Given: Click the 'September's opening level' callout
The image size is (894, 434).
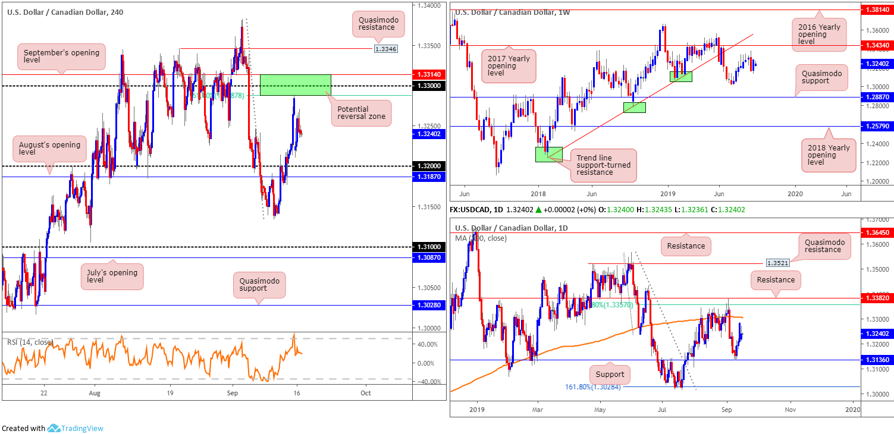Looking at the screenshot, I should click(x=61, y=56).
